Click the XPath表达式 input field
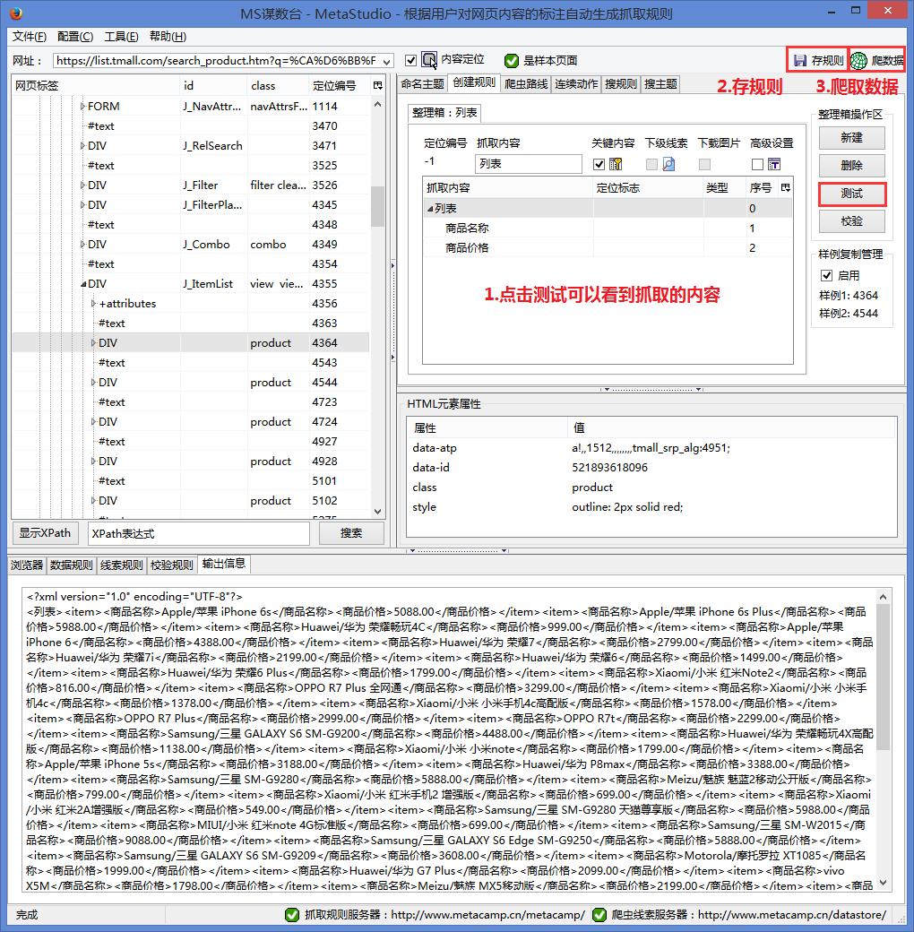Screen dimensions: 914x932 [199, 534]
